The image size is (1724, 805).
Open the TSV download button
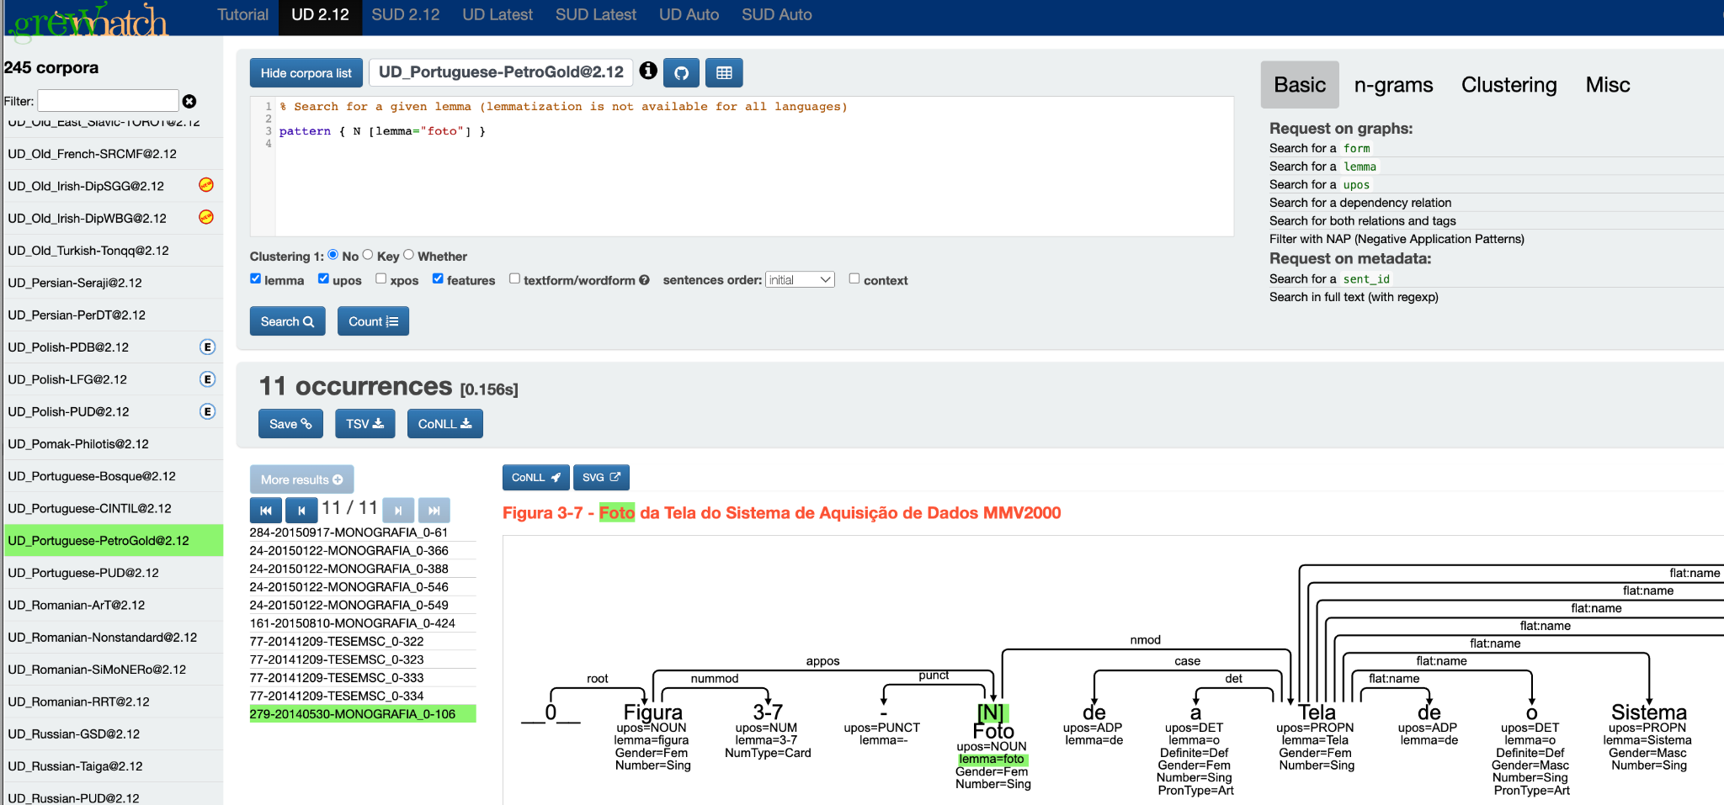[364, 424]
